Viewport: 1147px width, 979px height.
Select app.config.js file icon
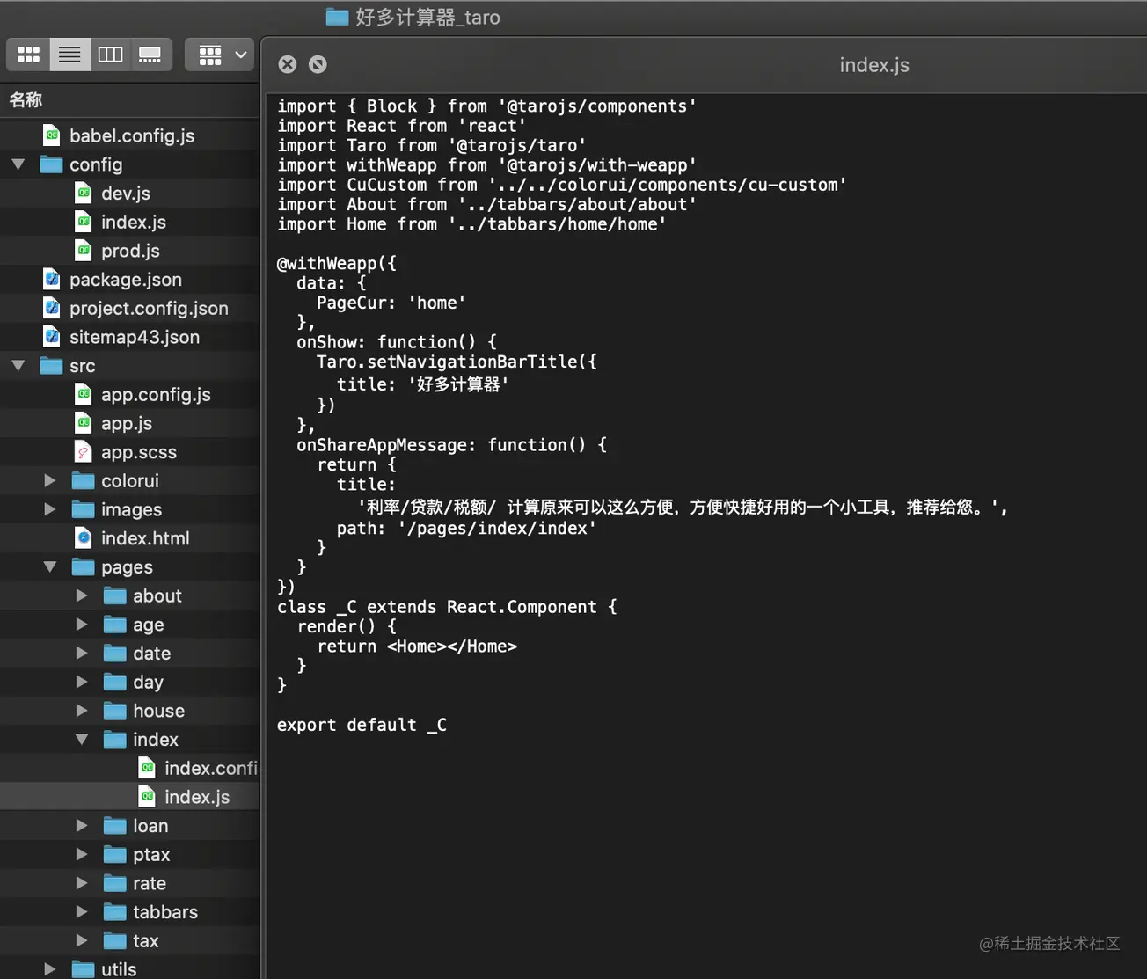pyautogui.click(x=84, y=394)
